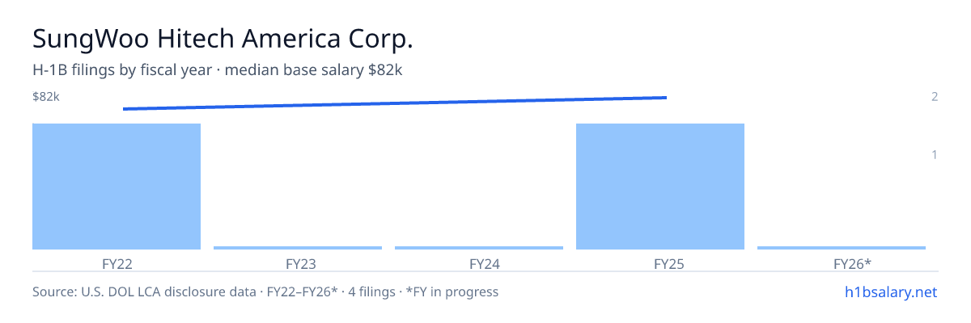Screen dimensions: 971x323
Task: Click the DOL LCA source footnote
Action: point(265,292)
